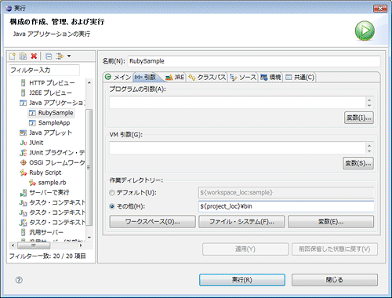Click the サーバーで実行 icon
392x298 pixels.
point(24,193)
